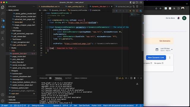Toggle the bottom panel layout icon
The width and height of the screenshot is (190, 107).
134,2
